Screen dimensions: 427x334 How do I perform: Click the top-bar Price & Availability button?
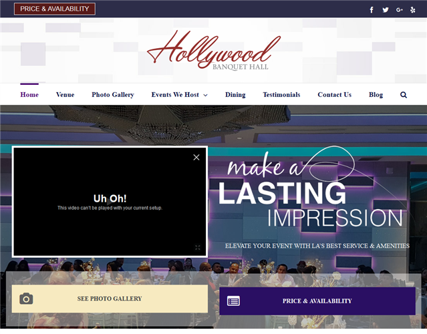point(55,9)
